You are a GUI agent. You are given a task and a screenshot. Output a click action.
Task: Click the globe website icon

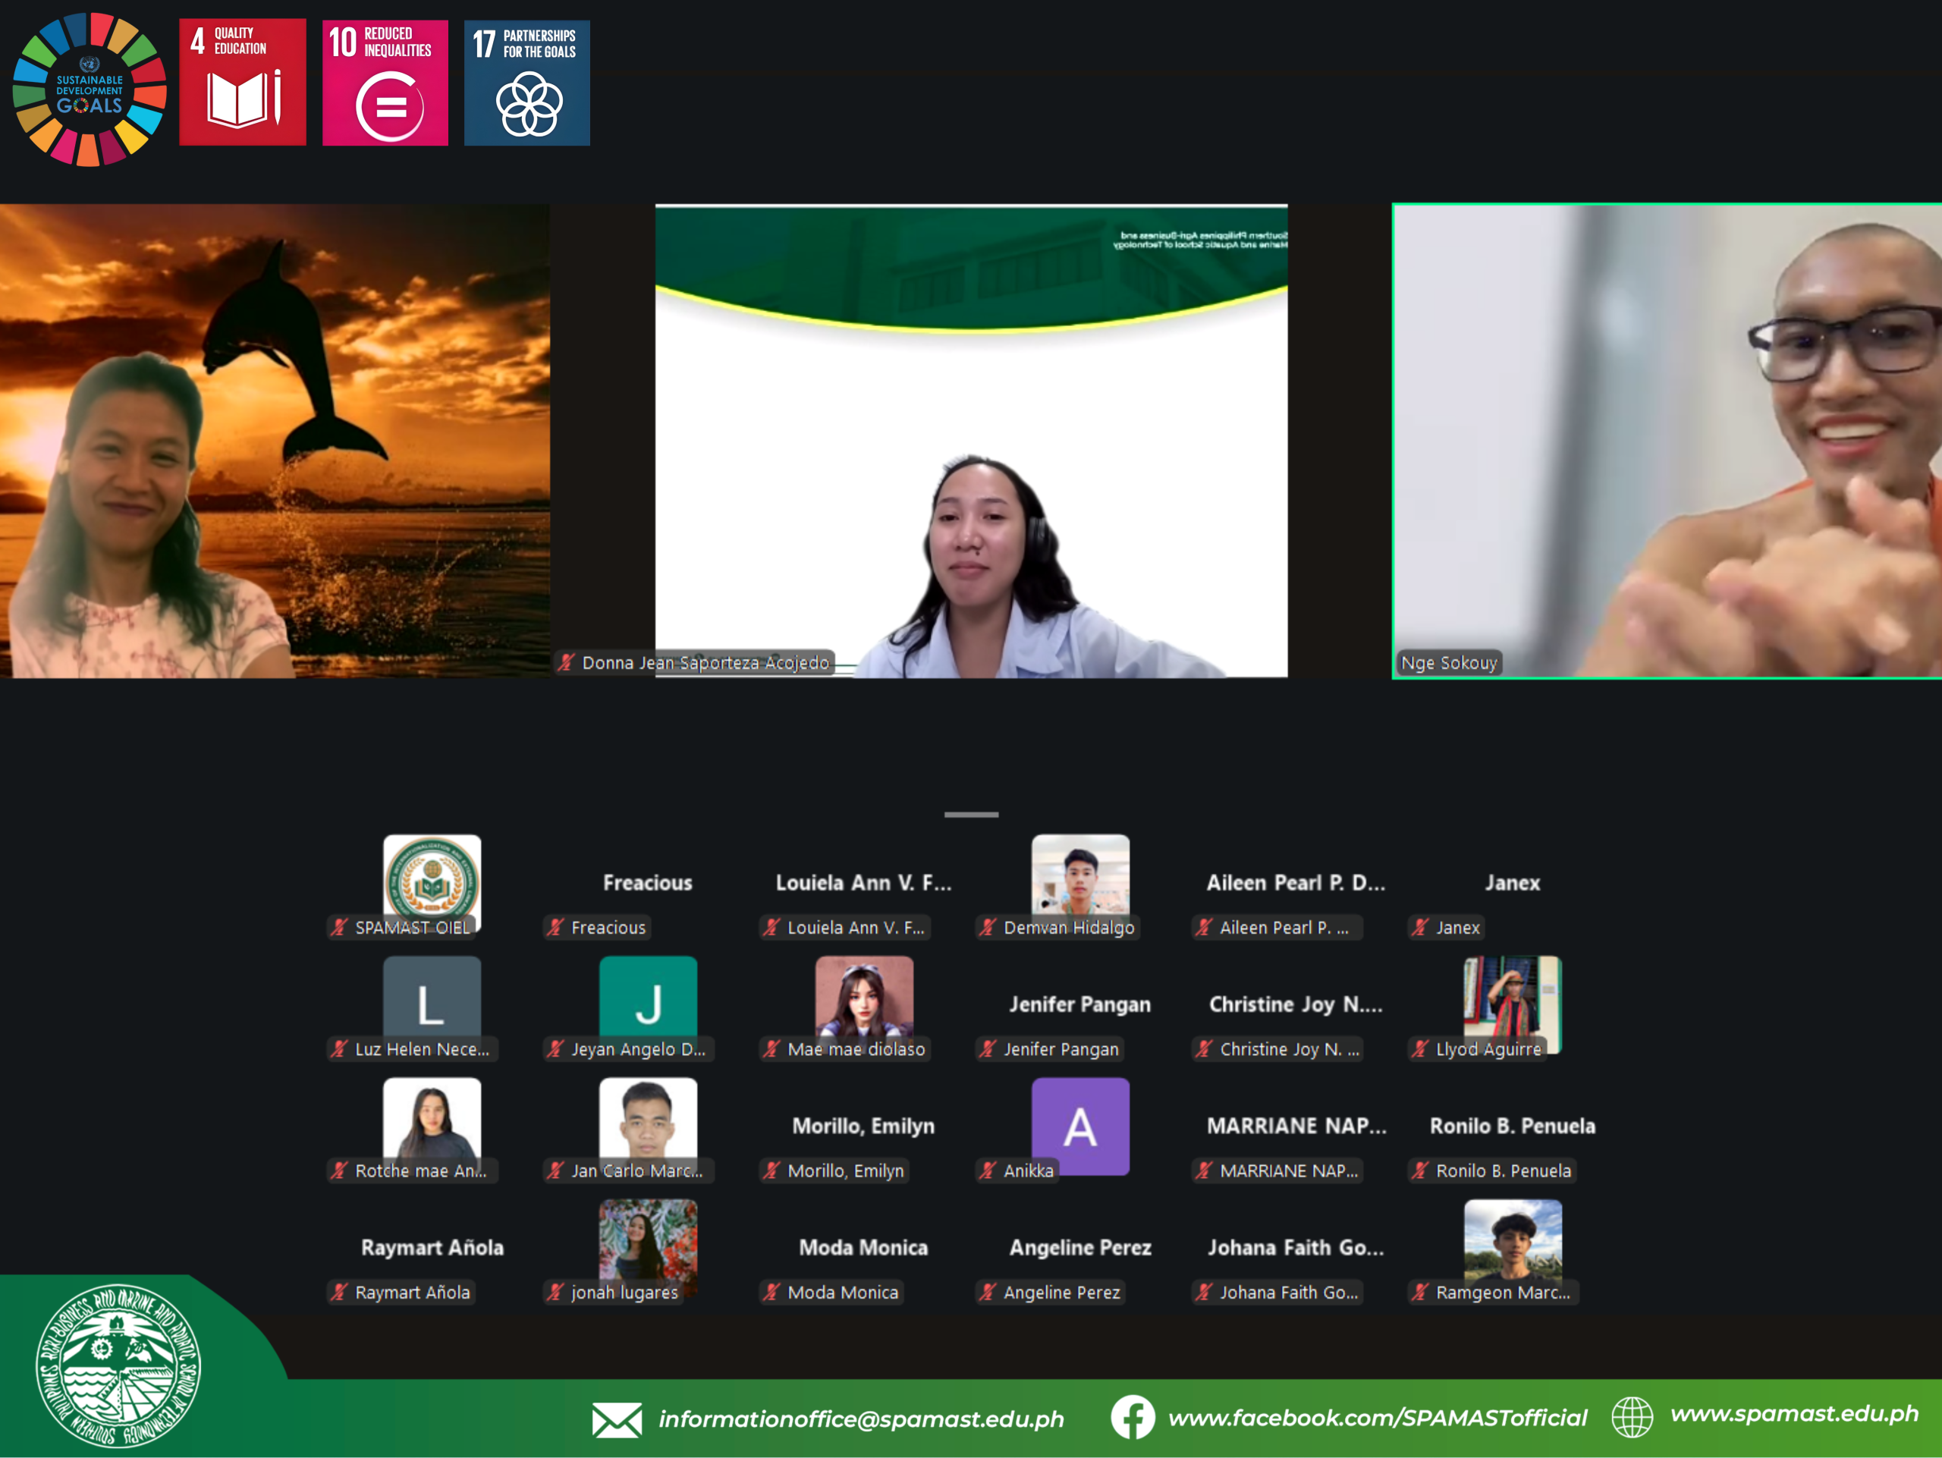pyautogui.click(x=1631, y=1416)
